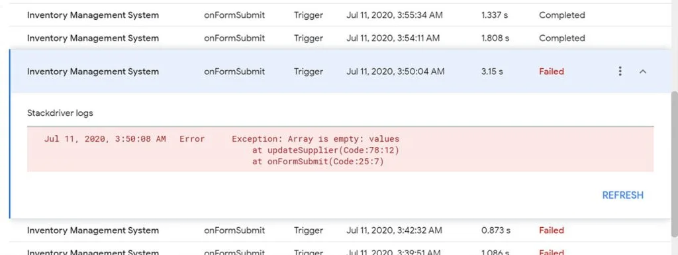The width and height of the screenshot is (678, 255).
Task: Click the updateSupplier stack trace line
Action: [326, 150]
